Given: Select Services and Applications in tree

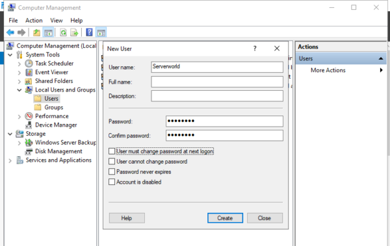Looking at the screenshot, I should point(58,160).
